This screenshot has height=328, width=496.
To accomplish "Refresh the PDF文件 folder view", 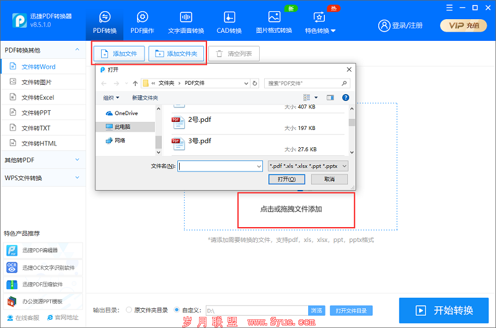I will [255, 84].
